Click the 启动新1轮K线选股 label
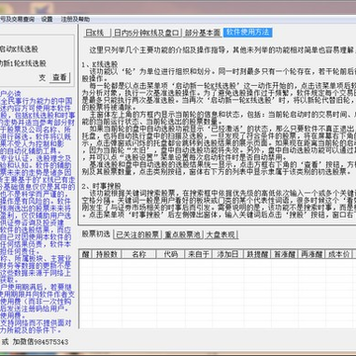The image size is (356, 356). pyautogui.click(x=23, y=63)
